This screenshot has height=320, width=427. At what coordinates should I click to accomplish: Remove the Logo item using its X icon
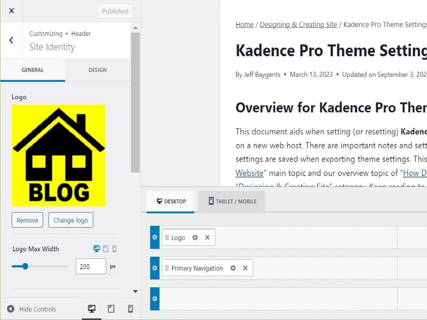pyautogui.click(x=207, y=238)
